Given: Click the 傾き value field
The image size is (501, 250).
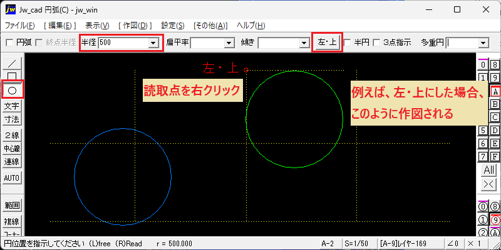Looking at the screenshot, I should click(x=279, y=42).
